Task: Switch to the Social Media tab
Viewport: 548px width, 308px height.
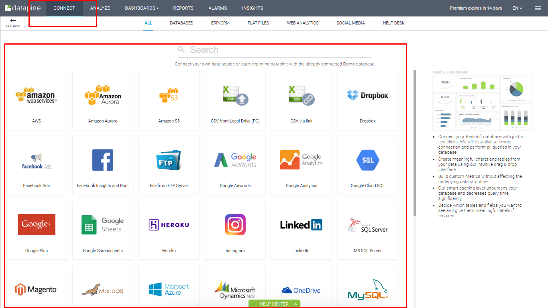Action: pyautogui.click(x=350, y=23)
